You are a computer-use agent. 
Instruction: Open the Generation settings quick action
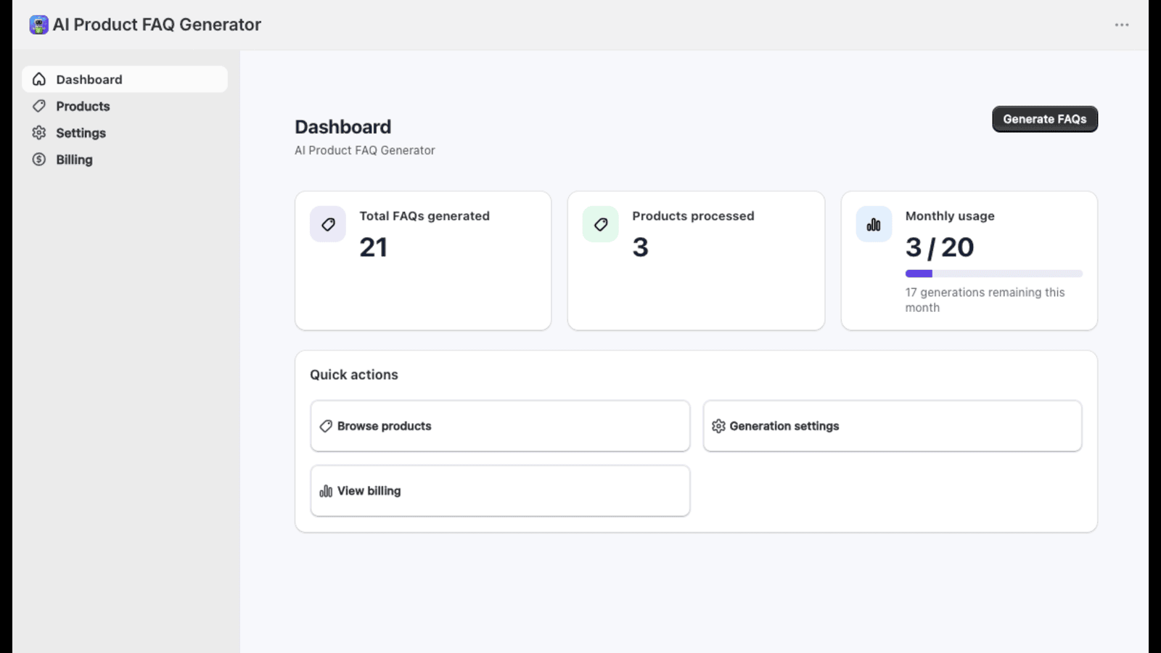(893, 426)
